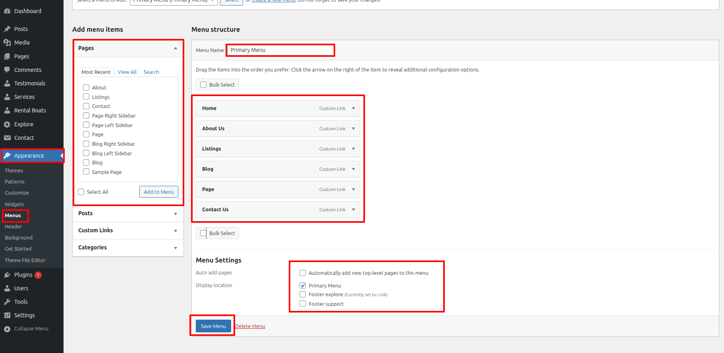724x353 pixels.
Task: Expand the Categories panel
Action: pyautogui.click(x=176, y=248)
